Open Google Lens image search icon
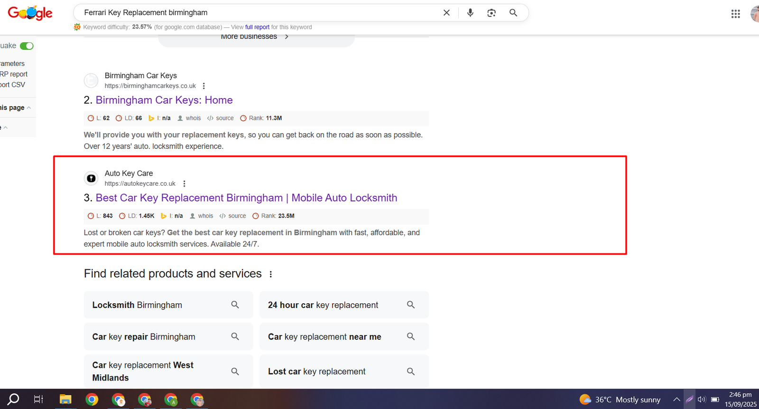The image size is (759, 409). click(491, 13)
